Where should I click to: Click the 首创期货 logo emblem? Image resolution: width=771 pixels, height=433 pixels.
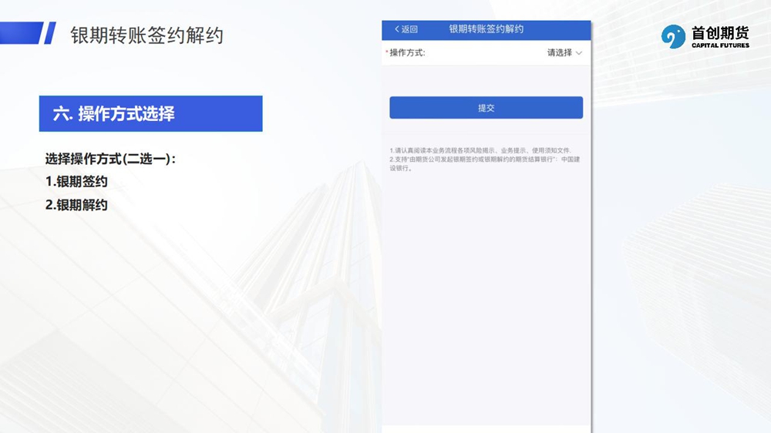coord(673,36)
